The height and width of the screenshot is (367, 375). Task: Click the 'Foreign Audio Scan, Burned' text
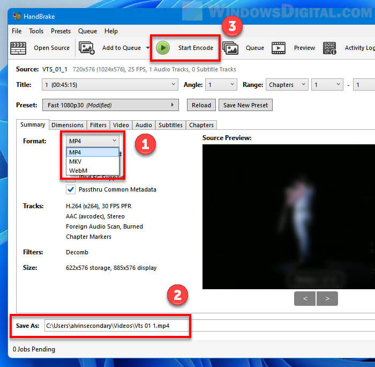104,226
